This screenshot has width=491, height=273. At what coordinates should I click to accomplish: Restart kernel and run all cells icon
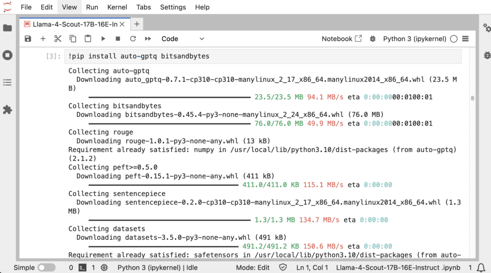[x=148, y=39]
